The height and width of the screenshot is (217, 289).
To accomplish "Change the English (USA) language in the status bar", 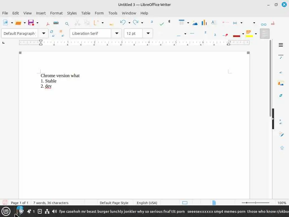I will (147, 203).
